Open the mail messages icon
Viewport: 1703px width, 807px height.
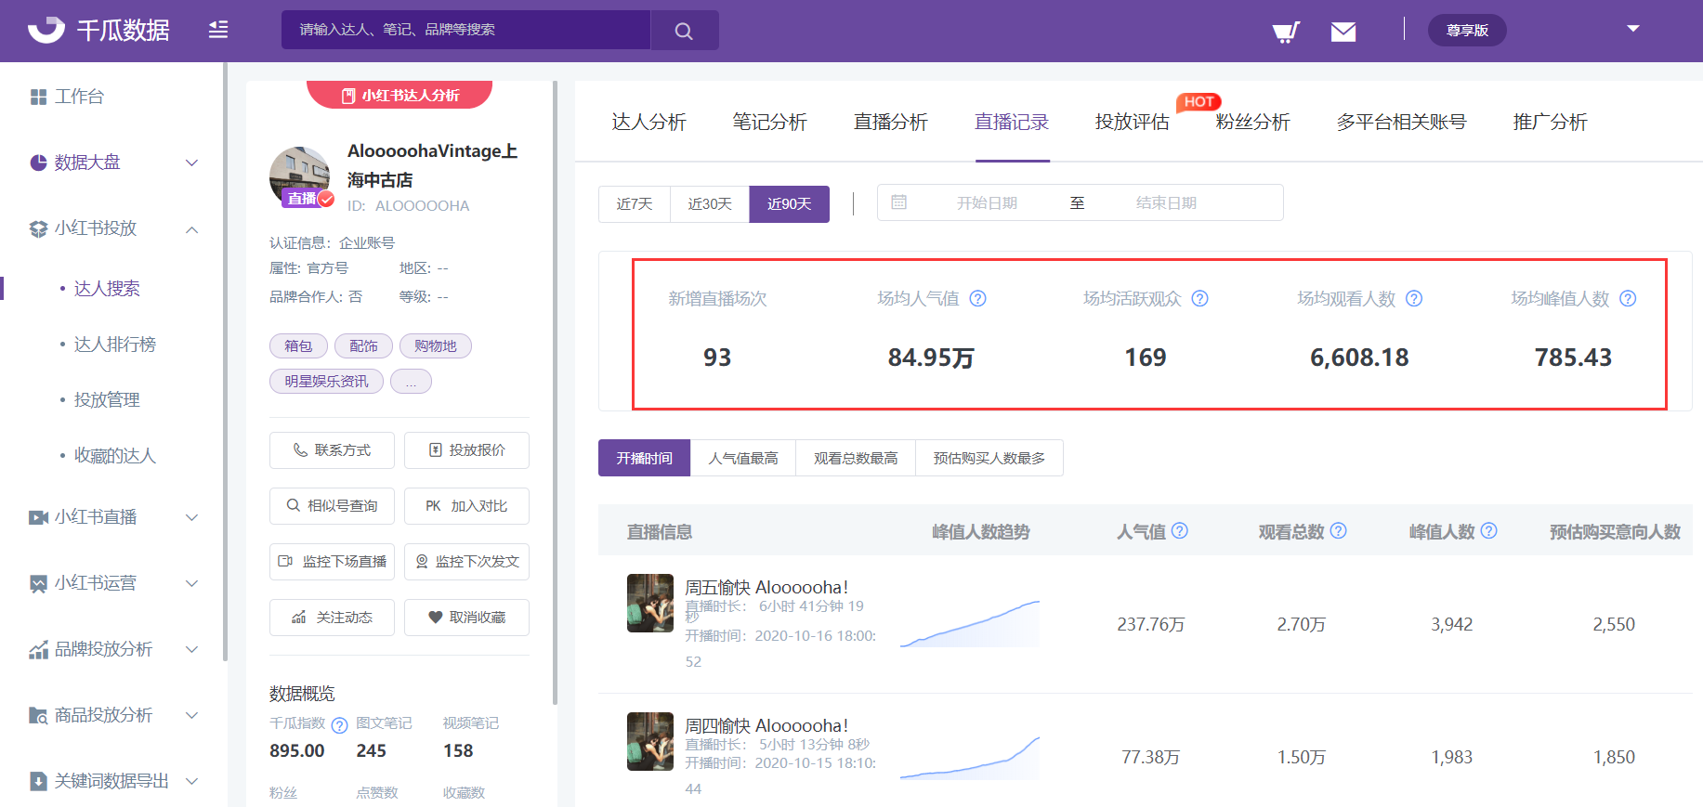(x=1343, y=33)
